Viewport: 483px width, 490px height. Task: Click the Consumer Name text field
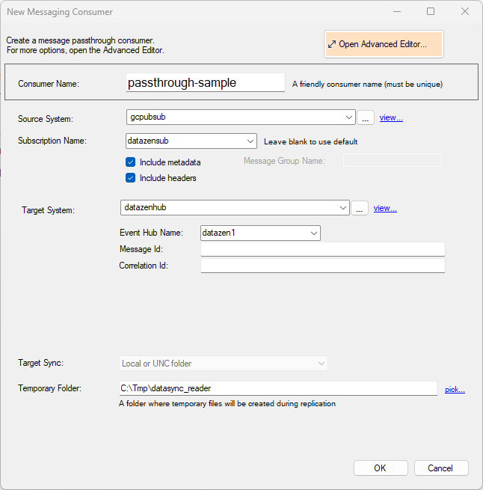tap(206, 83)
